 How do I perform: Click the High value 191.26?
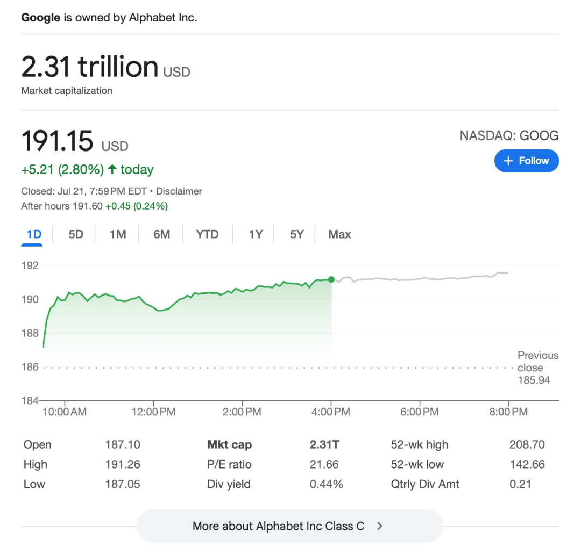tap(123, 464)
